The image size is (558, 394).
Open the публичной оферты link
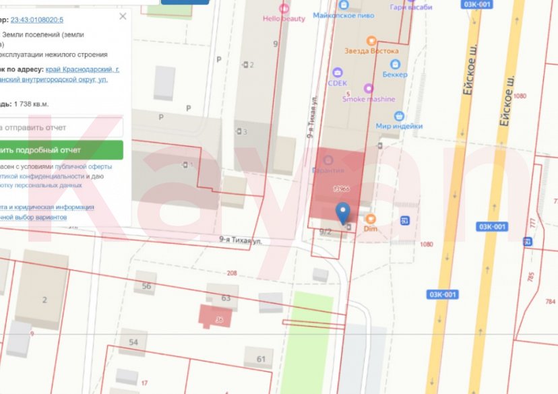point(83,166)
